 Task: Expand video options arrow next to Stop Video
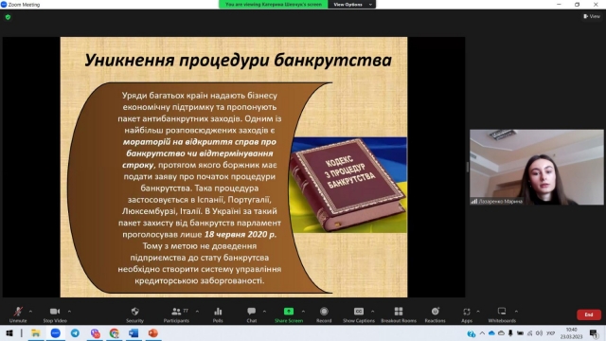point(69,312)
